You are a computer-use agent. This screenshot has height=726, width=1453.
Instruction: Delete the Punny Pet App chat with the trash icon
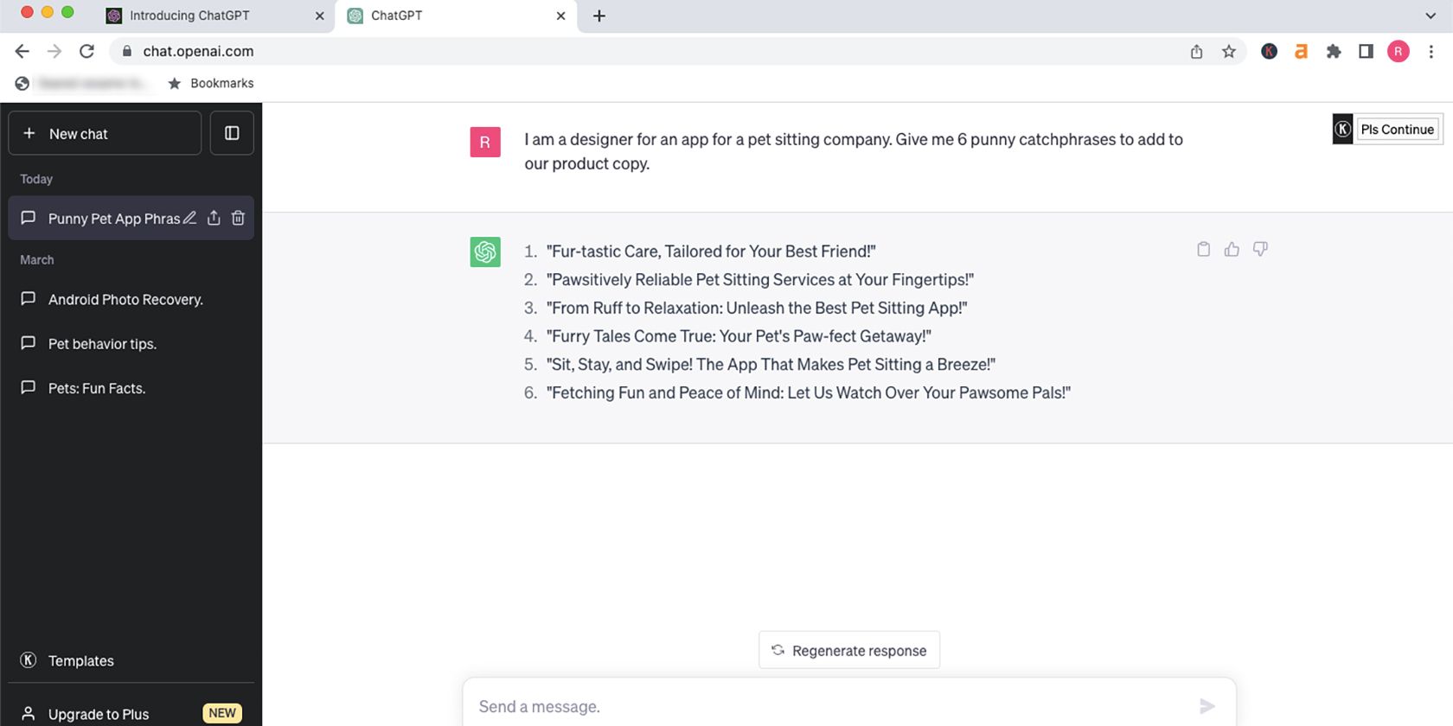pos(238,218)
